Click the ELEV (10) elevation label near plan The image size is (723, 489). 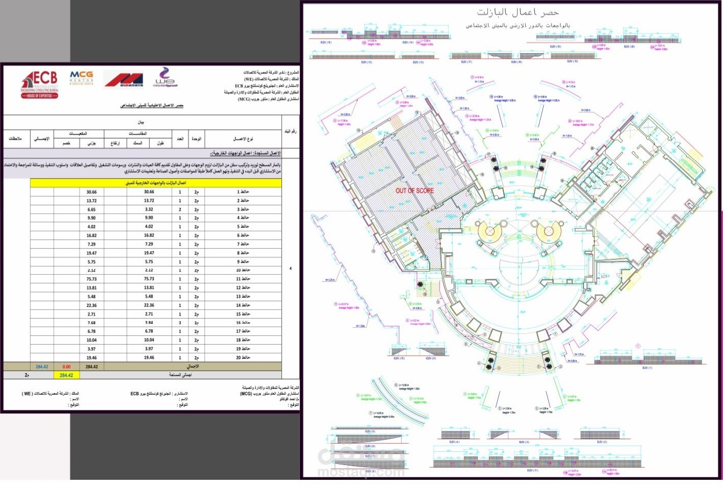pyautogui.click(x=399, y=358)
